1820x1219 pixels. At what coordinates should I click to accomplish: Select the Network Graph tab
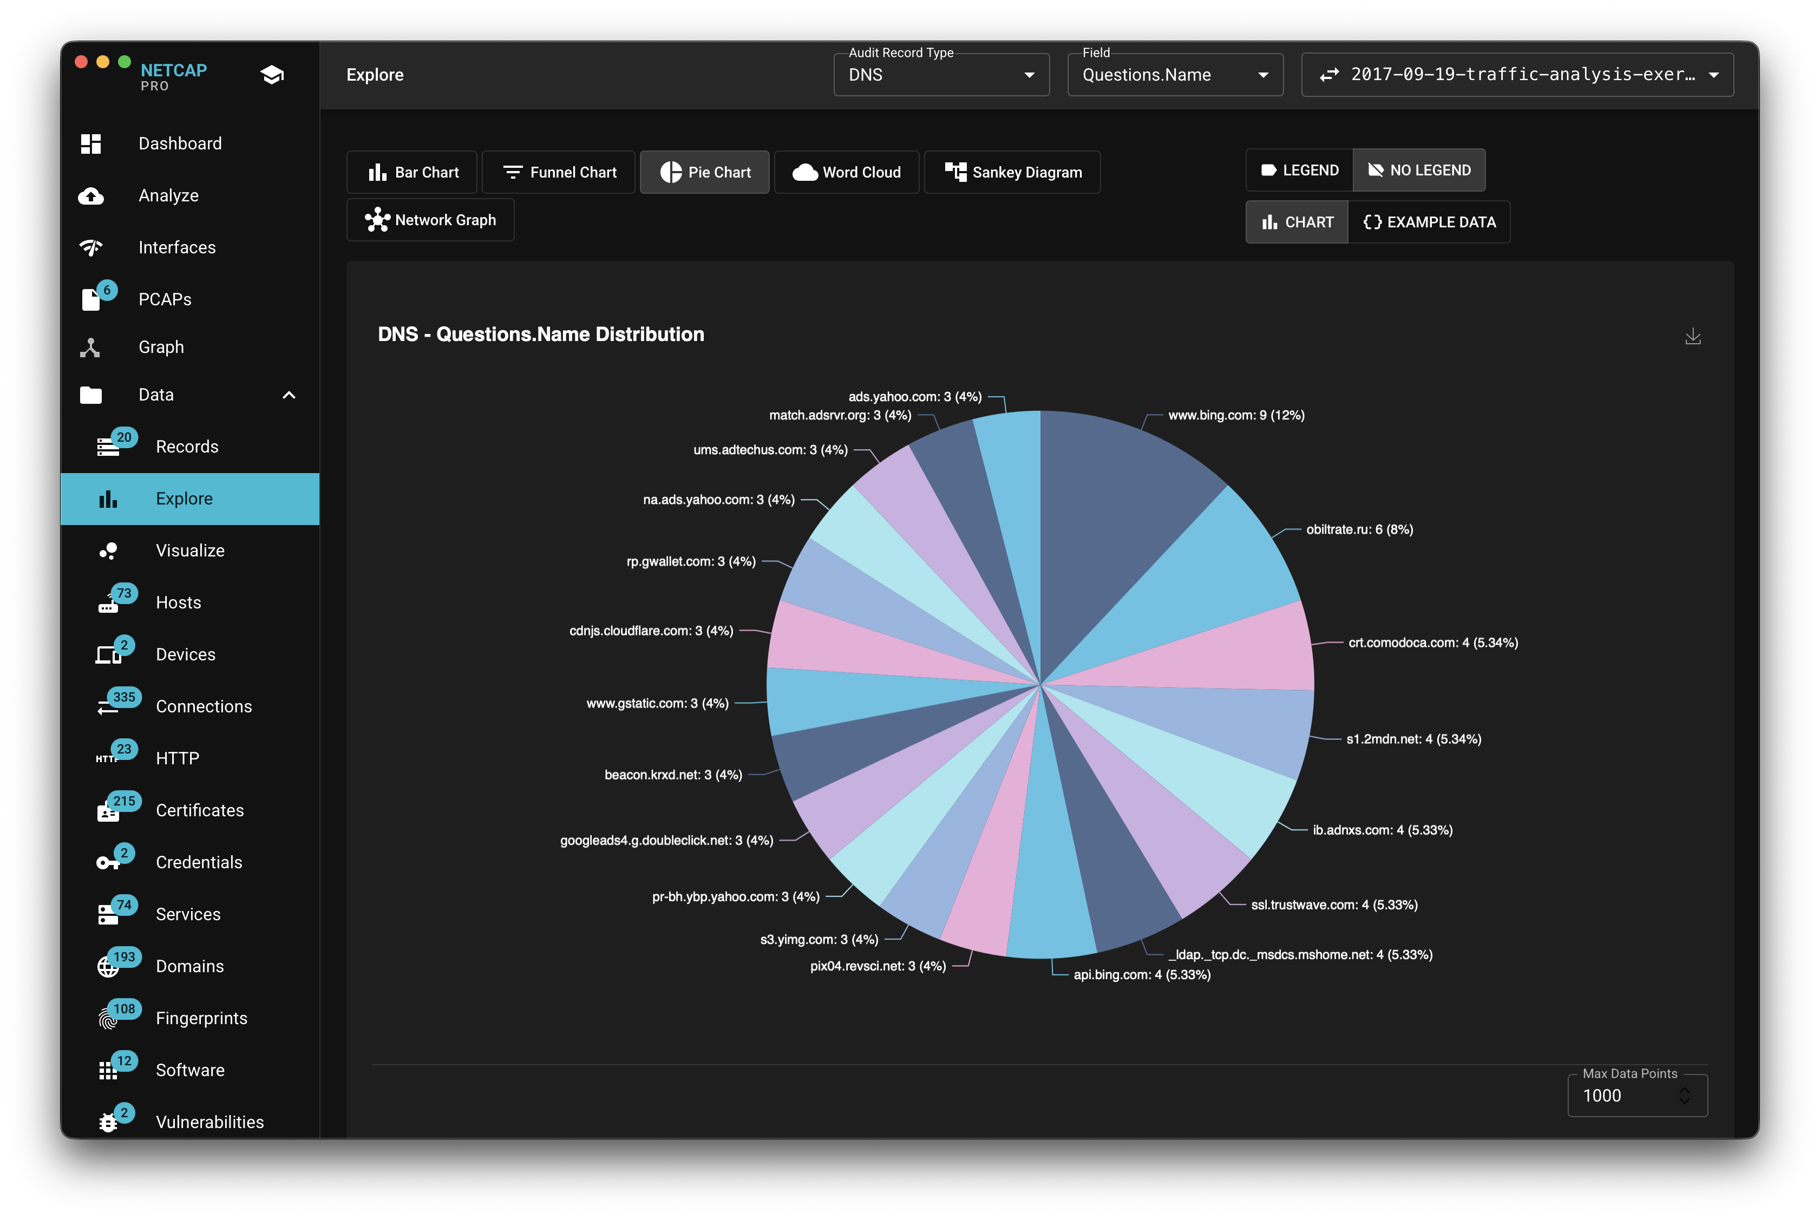point(430,220)
